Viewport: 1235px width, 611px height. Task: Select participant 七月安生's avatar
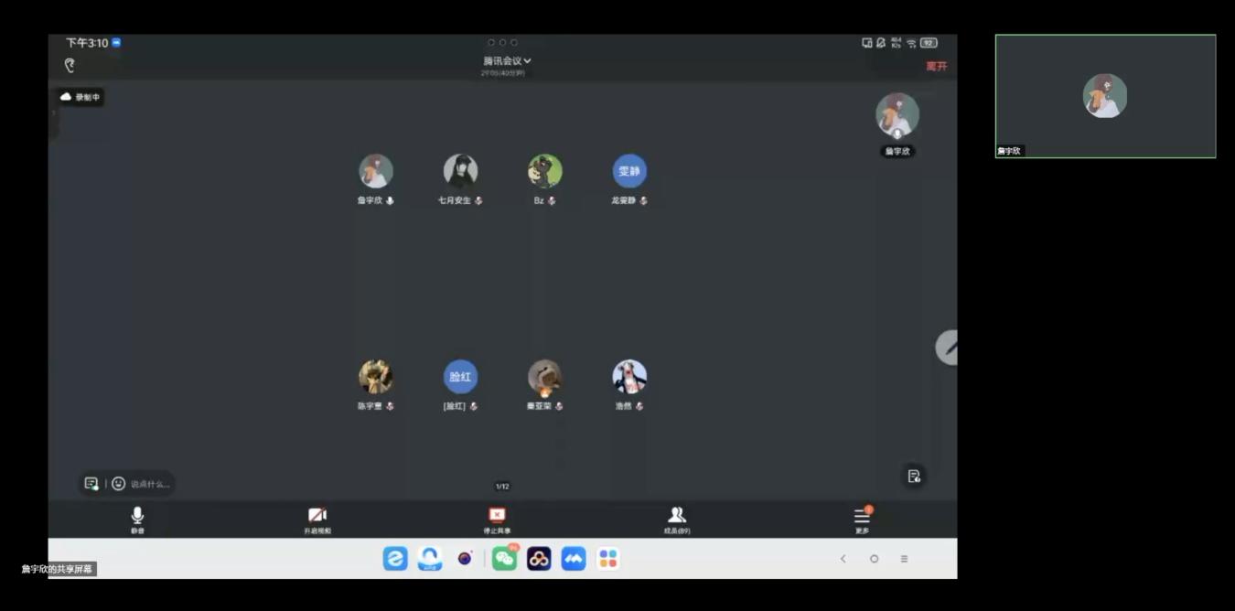click(x=460, y=171)
